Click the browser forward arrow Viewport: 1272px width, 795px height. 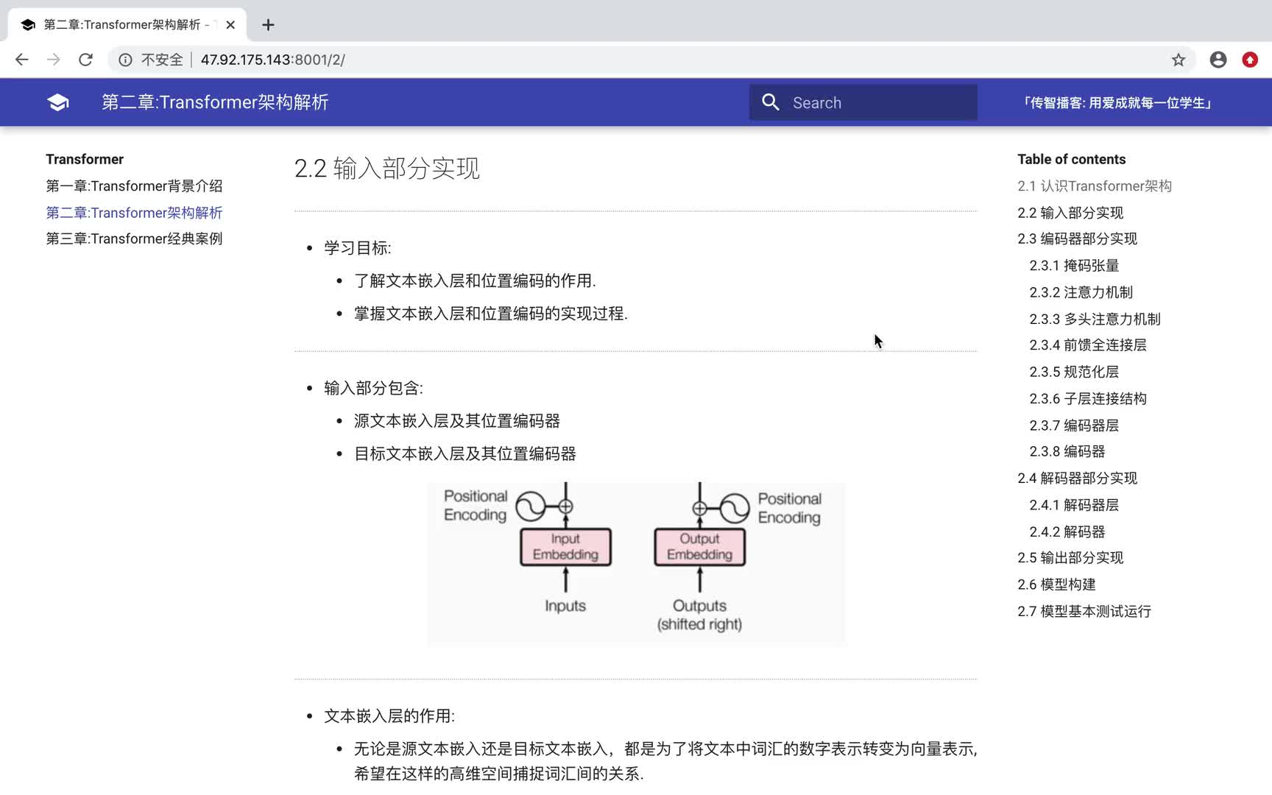[54, 60]
